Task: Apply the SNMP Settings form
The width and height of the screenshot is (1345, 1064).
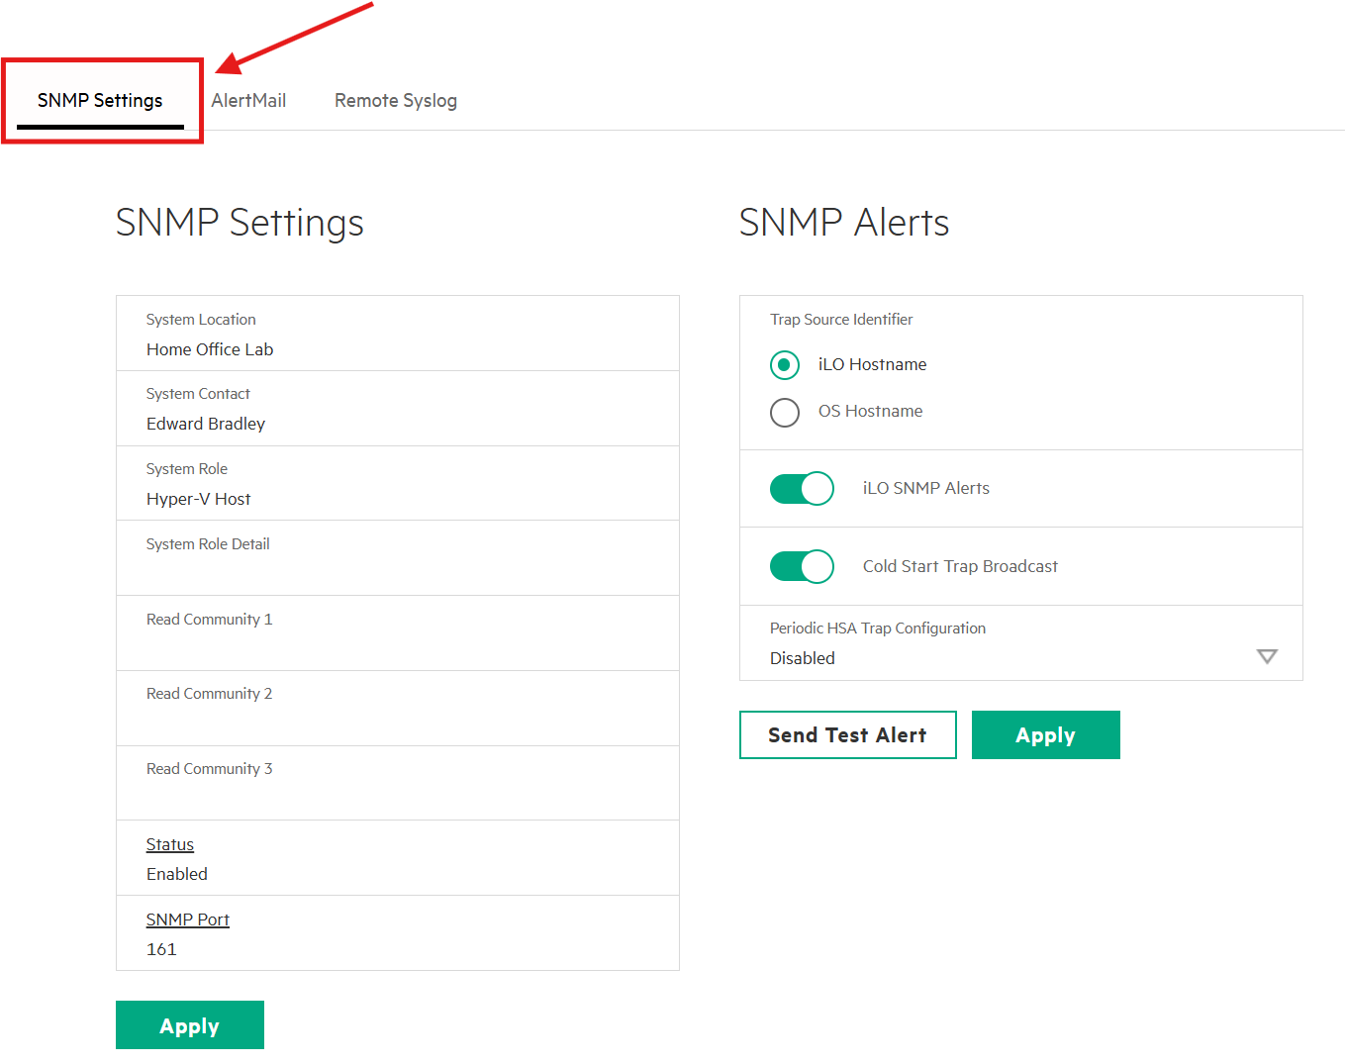Action: click(x=189, y=1025)
